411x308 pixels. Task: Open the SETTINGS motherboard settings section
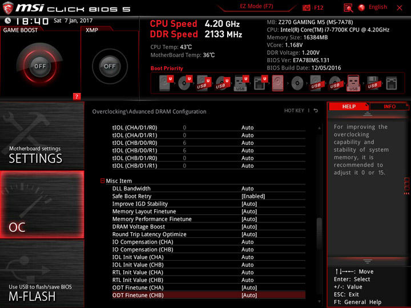click(42, 136)
